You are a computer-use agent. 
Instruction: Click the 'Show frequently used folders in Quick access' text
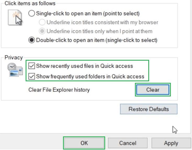[x=90, y=77]
